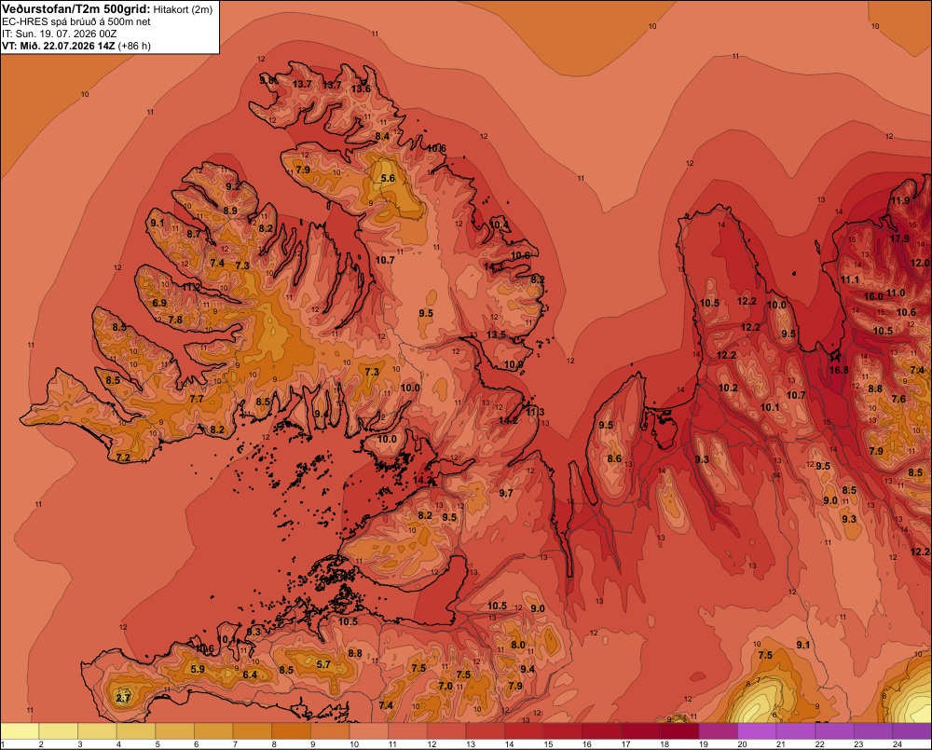
Task: Click the 6.4 temperature label
Action: [250, 675]
